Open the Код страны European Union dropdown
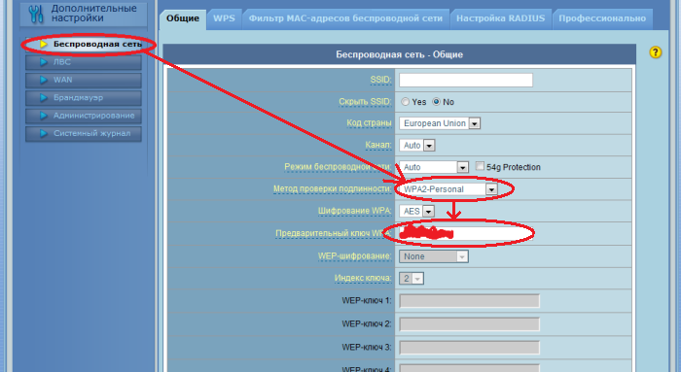Viewport: 681px width, 372px height. tap(440, 123)
